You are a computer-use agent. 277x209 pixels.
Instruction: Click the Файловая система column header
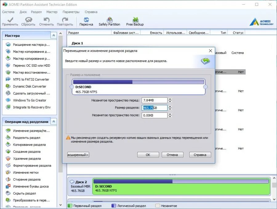(x=126, y=33)
